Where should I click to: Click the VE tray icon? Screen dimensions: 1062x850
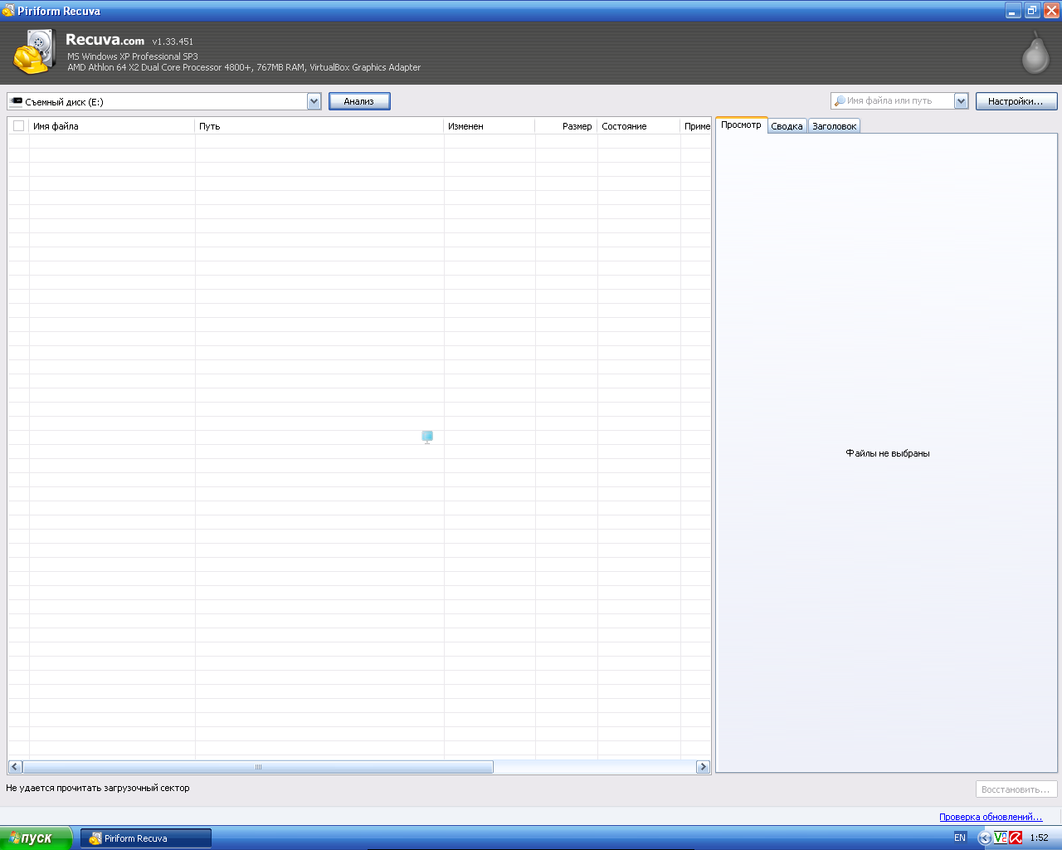[x=1001, y=838]
